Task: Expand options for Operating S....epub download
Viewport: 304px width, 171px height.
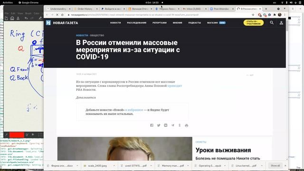Action: click(x=225, y=166)
